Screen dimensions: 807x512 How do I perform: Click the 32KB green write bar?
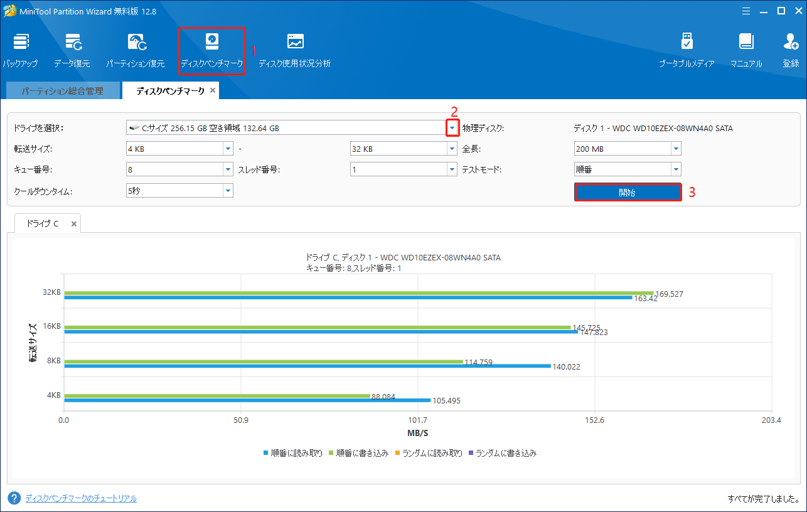(x=359, y=292)
